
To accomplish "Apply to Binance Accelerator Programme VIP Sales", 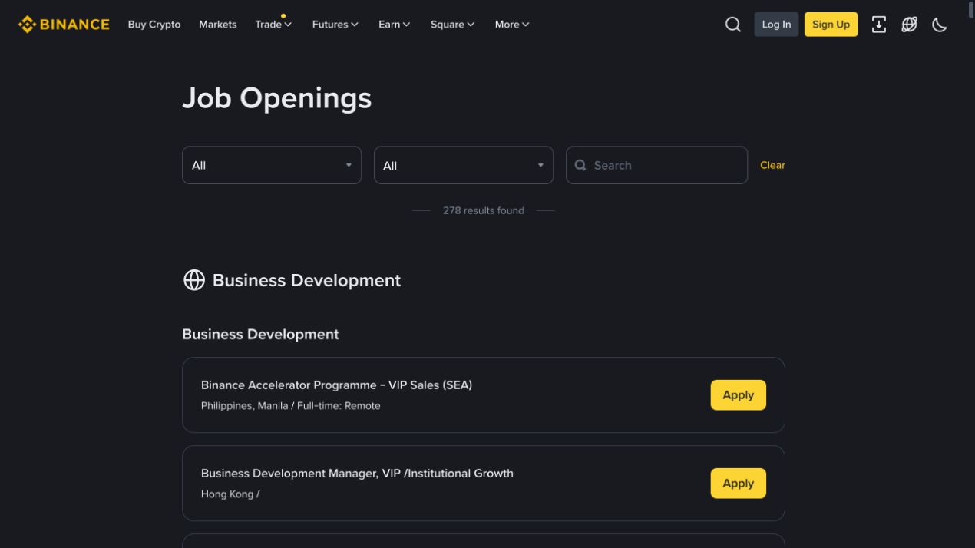I will [x=738, y=395].
